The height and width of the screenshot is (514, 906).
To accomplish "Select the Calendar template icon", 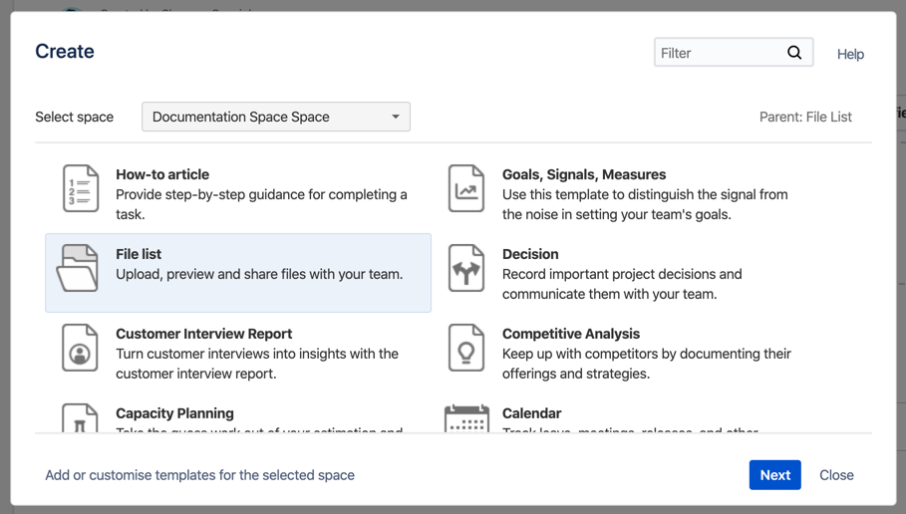I will point(466,418).
